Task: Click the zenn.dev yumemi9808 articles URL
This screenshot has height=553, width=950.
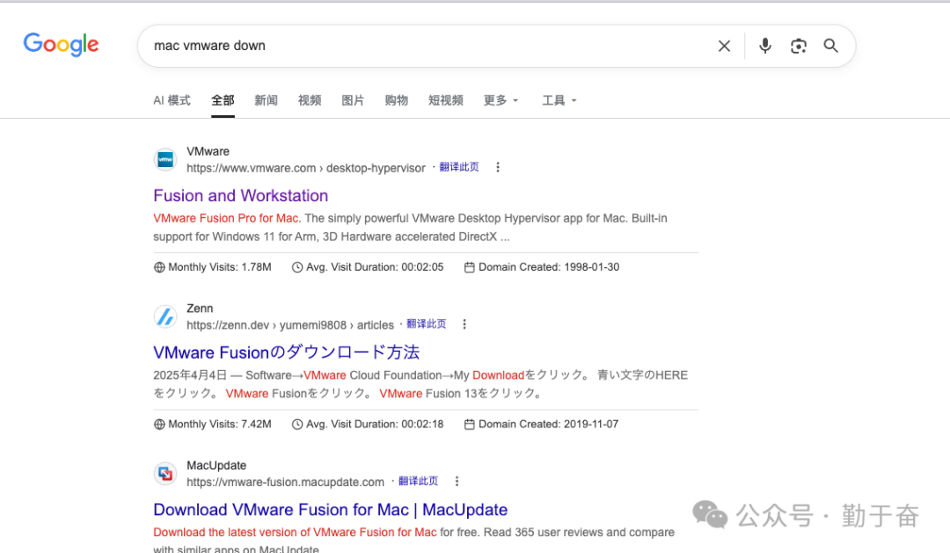Action: click(290, 325)
